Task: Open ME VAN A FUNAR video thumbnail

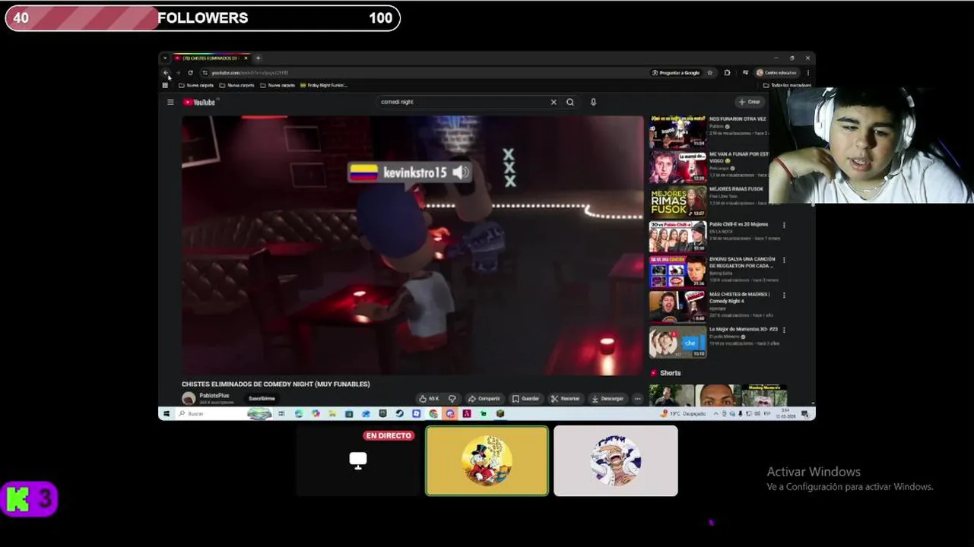Action: (677, 167)
